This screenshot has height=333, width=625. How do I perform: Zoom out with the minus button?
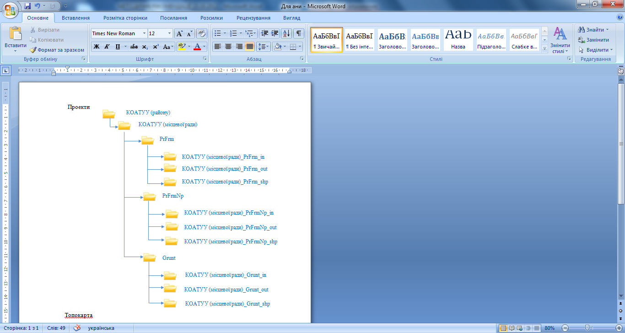click(565, 328)
